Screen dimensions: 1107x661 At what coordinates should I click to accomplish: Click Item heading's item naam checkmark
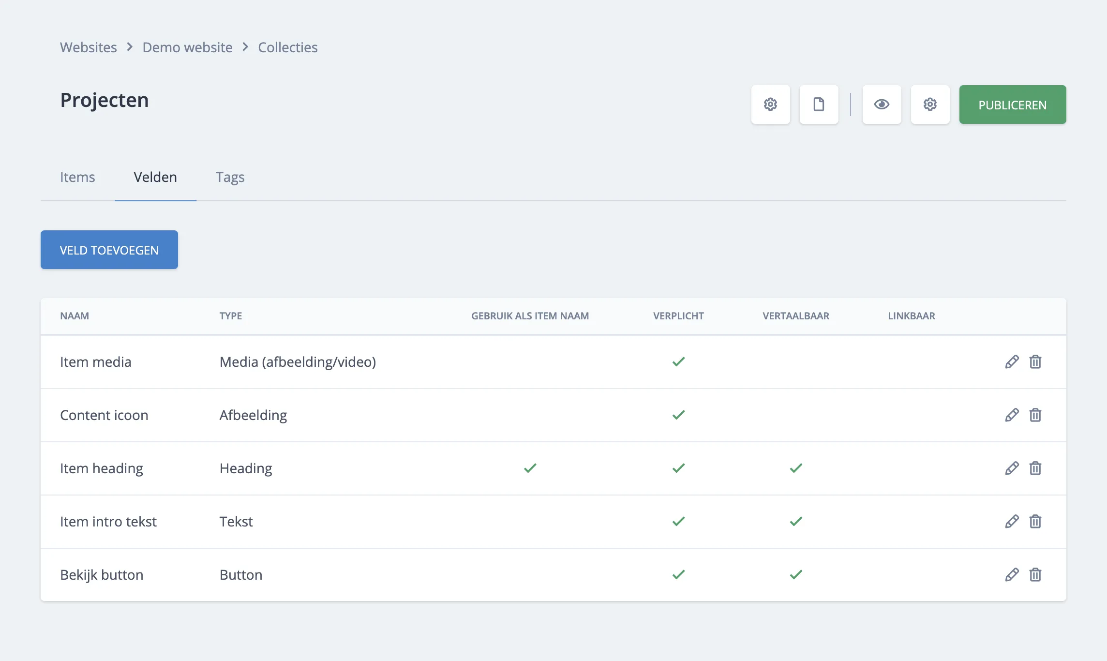(530, 468)
